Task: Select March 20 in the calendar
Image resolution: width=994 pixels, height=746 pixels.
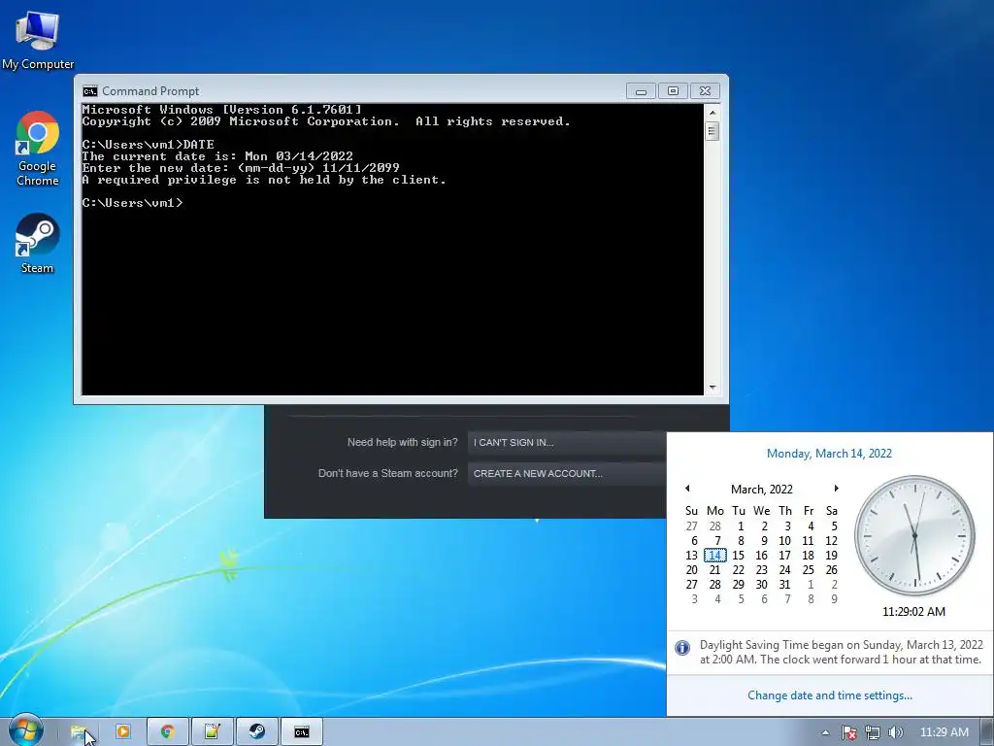Action: pyautogui.click(x=691, y=569)
